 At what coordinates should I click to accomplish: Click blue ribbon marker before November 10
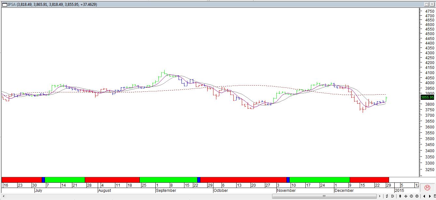point(288,180)
